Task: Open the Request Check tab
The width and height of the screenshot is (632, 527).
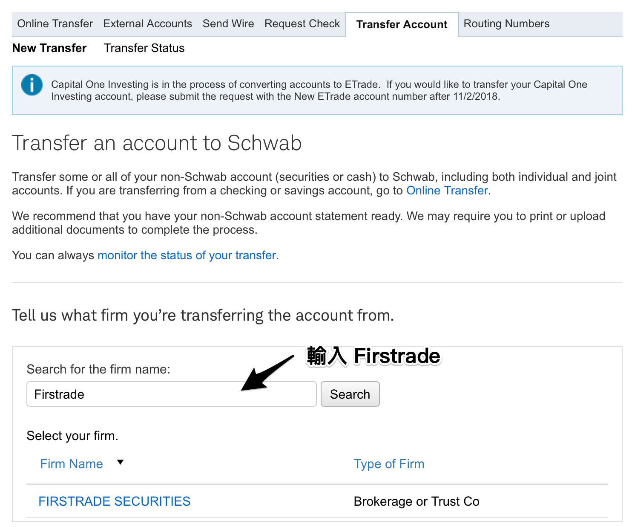Action: click(302, 24)
